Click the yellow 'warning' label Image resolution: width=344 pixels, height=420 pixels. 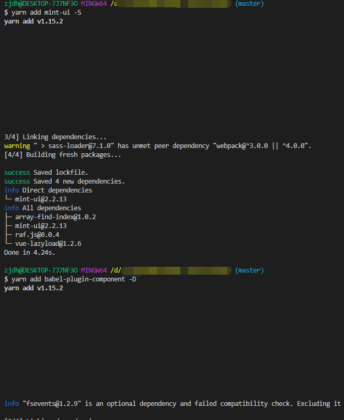pos(17,146)
